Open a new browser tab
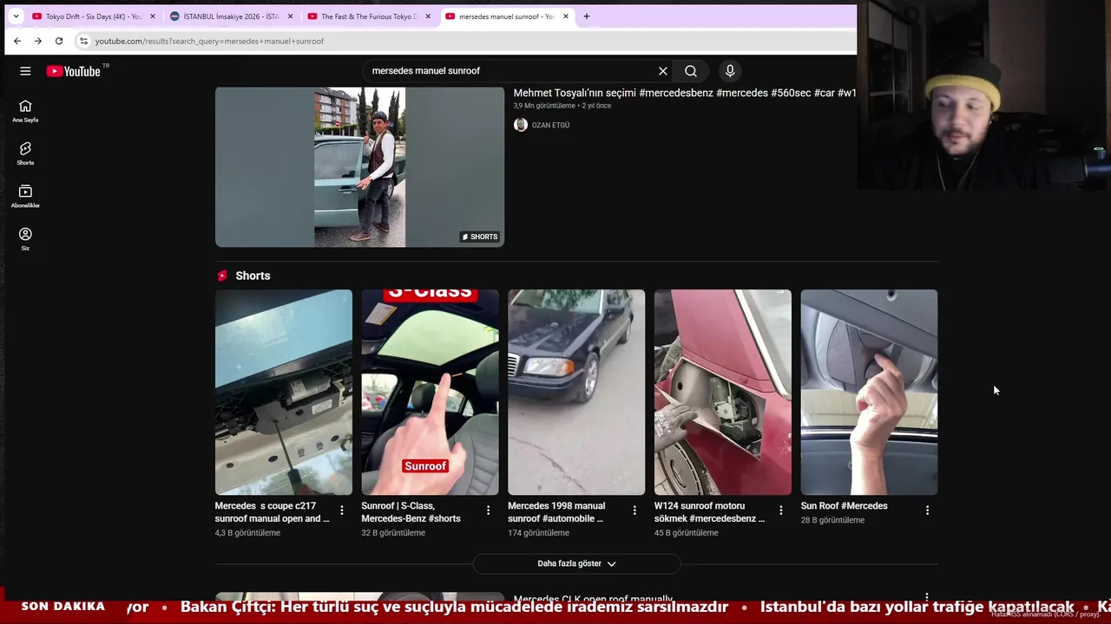This screenshot has height=624, width=1111. (x=587, y=16)
